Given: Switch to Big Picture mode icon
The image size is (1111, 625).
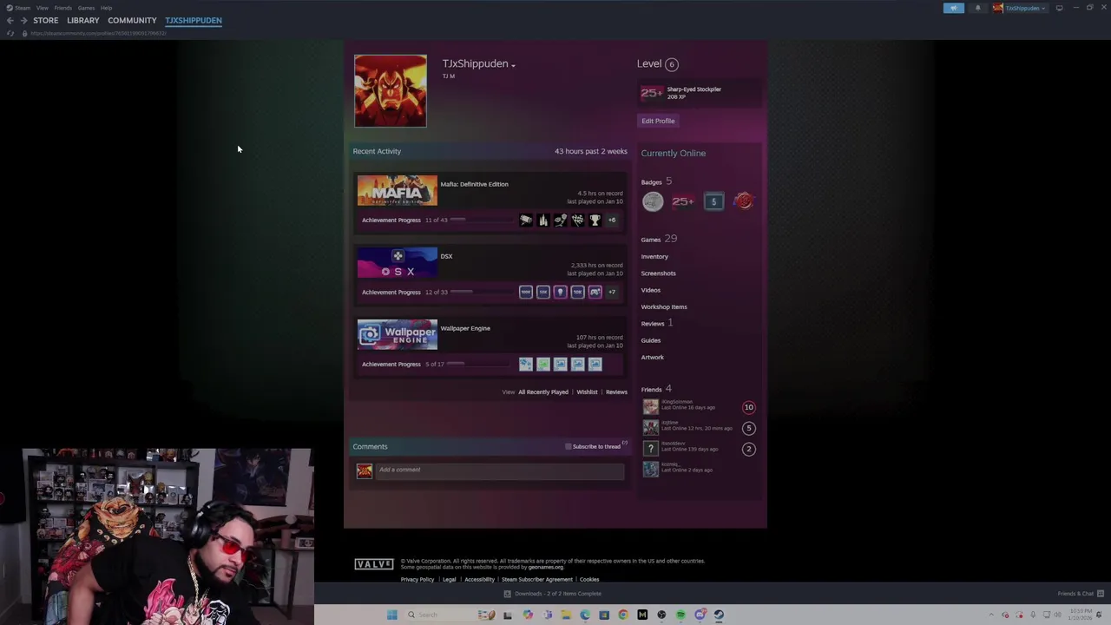Looking at the screenshot, I should click(1059, 8).
